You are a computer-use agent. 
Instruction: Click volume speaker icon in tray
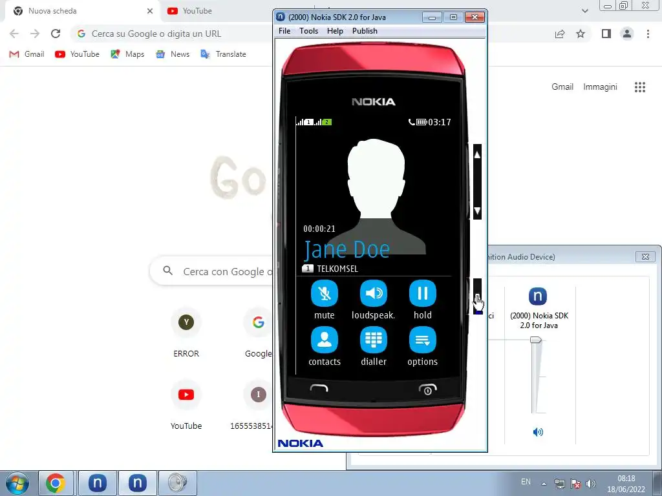pyautogui.click(x=591, y=484)
